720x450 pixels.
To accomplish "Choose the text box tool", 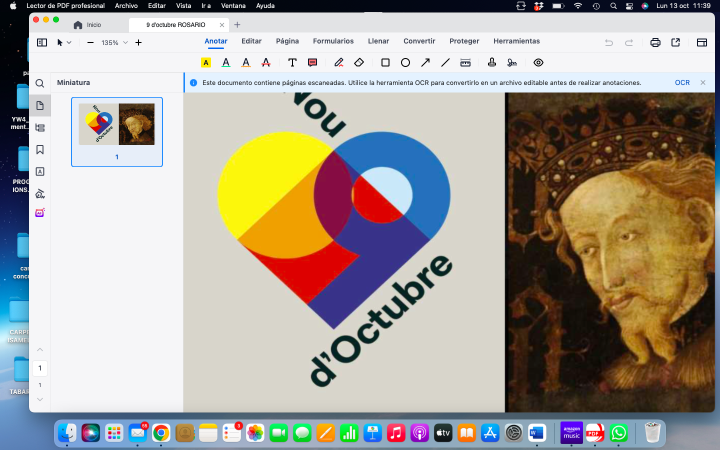I will tap(292, 62).
